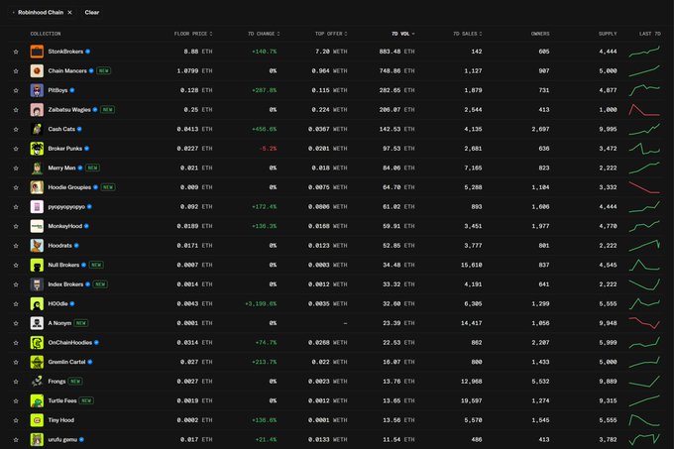Open the Hoodrats collection name link

59,246
